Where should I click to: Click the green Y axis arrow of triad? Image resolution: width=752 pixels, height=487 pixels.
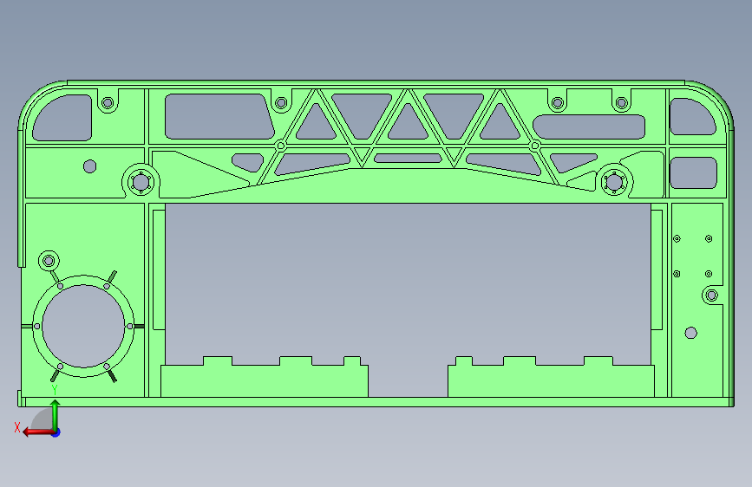pos(56,415)
